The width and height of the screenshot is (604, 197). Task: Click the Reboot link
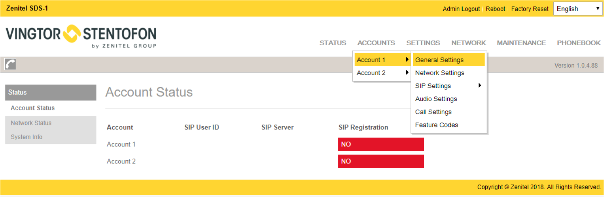[x=496, y=9]
